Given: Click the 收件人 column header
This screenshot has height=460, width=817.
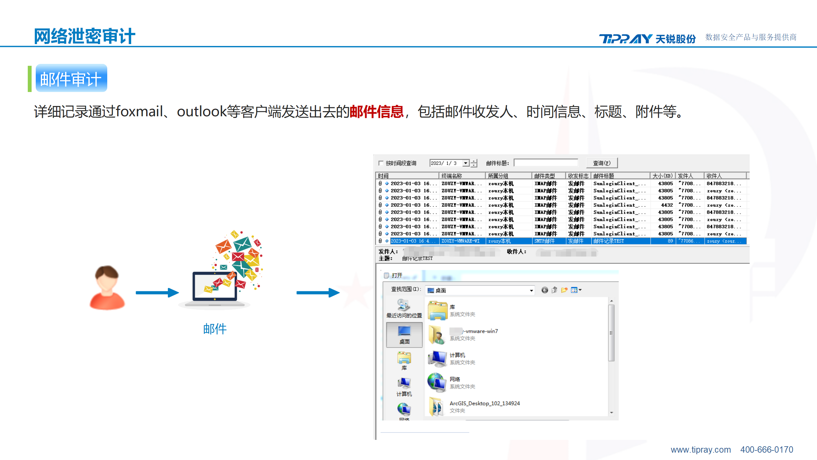Looking at the screenshot, I should tap(725, 176).
